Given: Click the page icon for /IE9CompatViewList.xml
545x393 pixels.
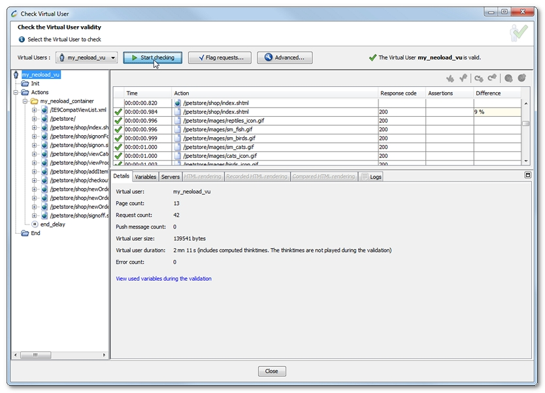Looking at the screenshot, I should pyautogui.click(x=44, y=110).
